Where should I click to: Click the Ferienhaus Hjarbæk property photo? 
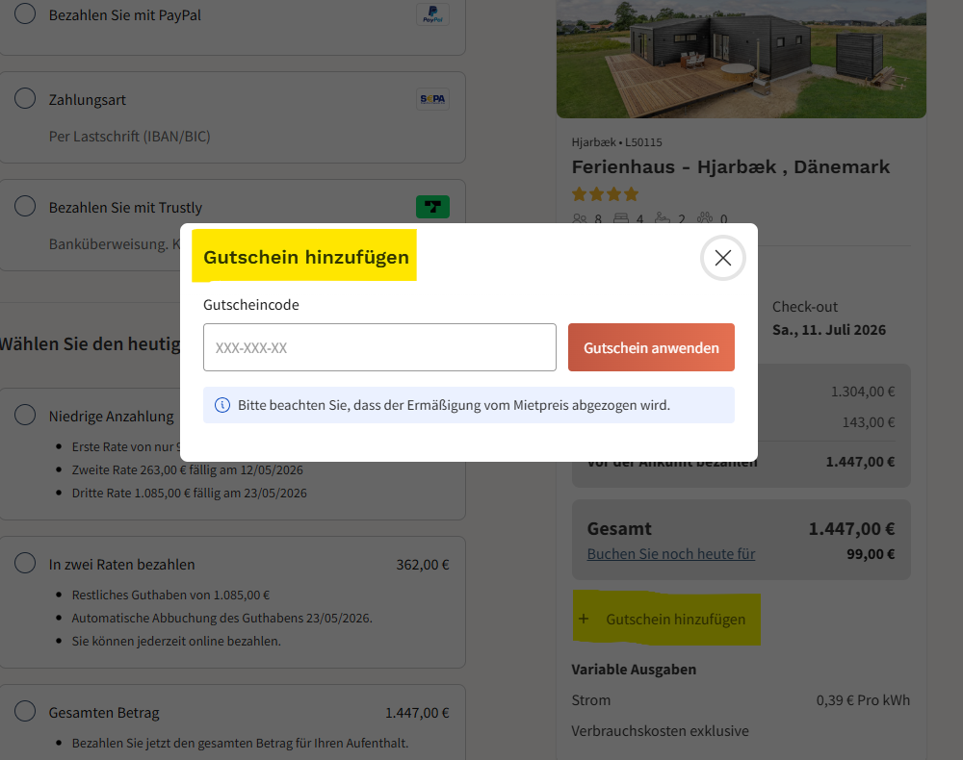pyautogui.click(x=741, y=58)
